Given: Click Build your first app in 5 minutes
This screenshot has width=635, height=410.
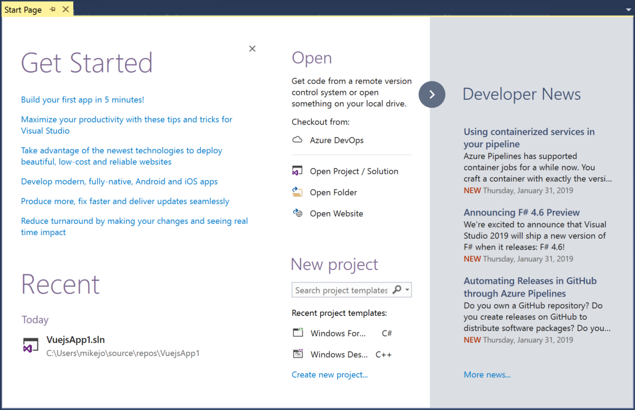Looking at the screenshot, I should tap(82, 99).
